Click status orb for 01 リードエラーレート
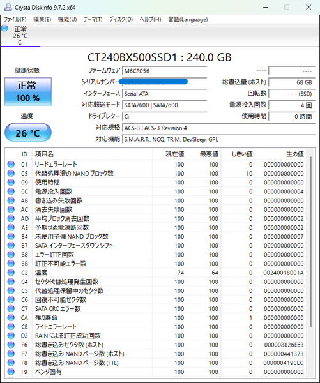This screenshot has height=383, width=320. tap(11, 164)
